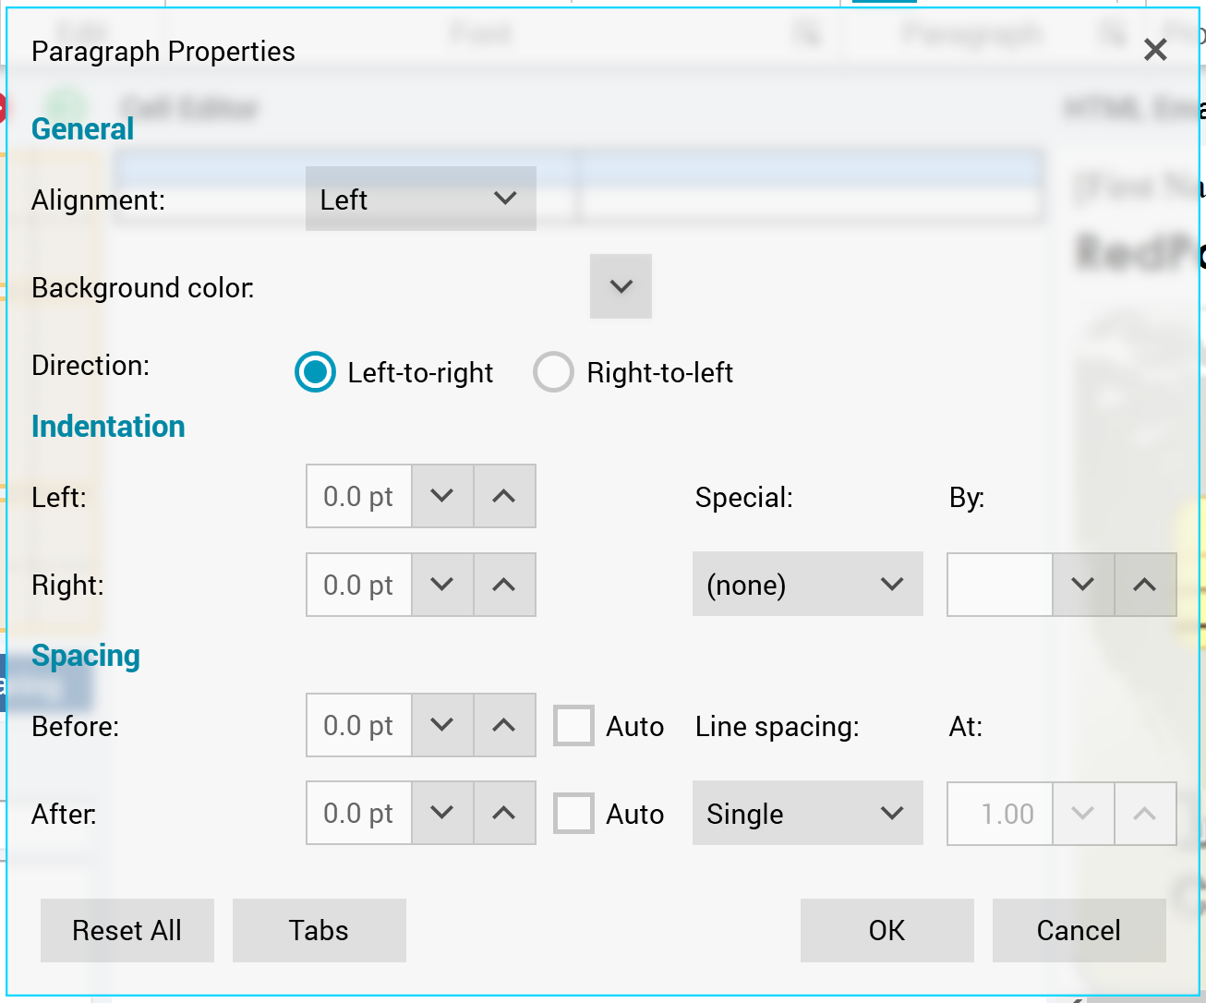
Task: Decrease the Left indentation value
Action: [x=442, y=496]
